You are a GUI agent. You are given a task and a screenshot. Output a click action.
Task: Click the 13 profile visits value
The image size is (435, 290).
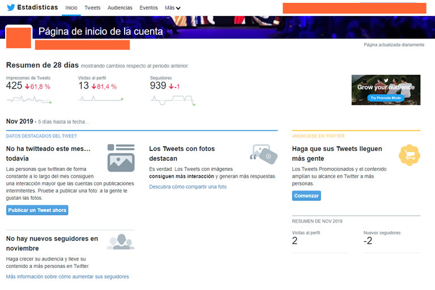(x=83, y=86)
